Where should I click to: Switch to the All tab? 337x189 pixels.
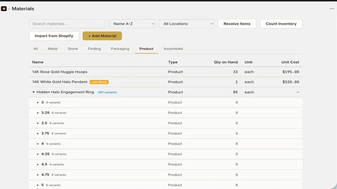click(x=35, y=49)
